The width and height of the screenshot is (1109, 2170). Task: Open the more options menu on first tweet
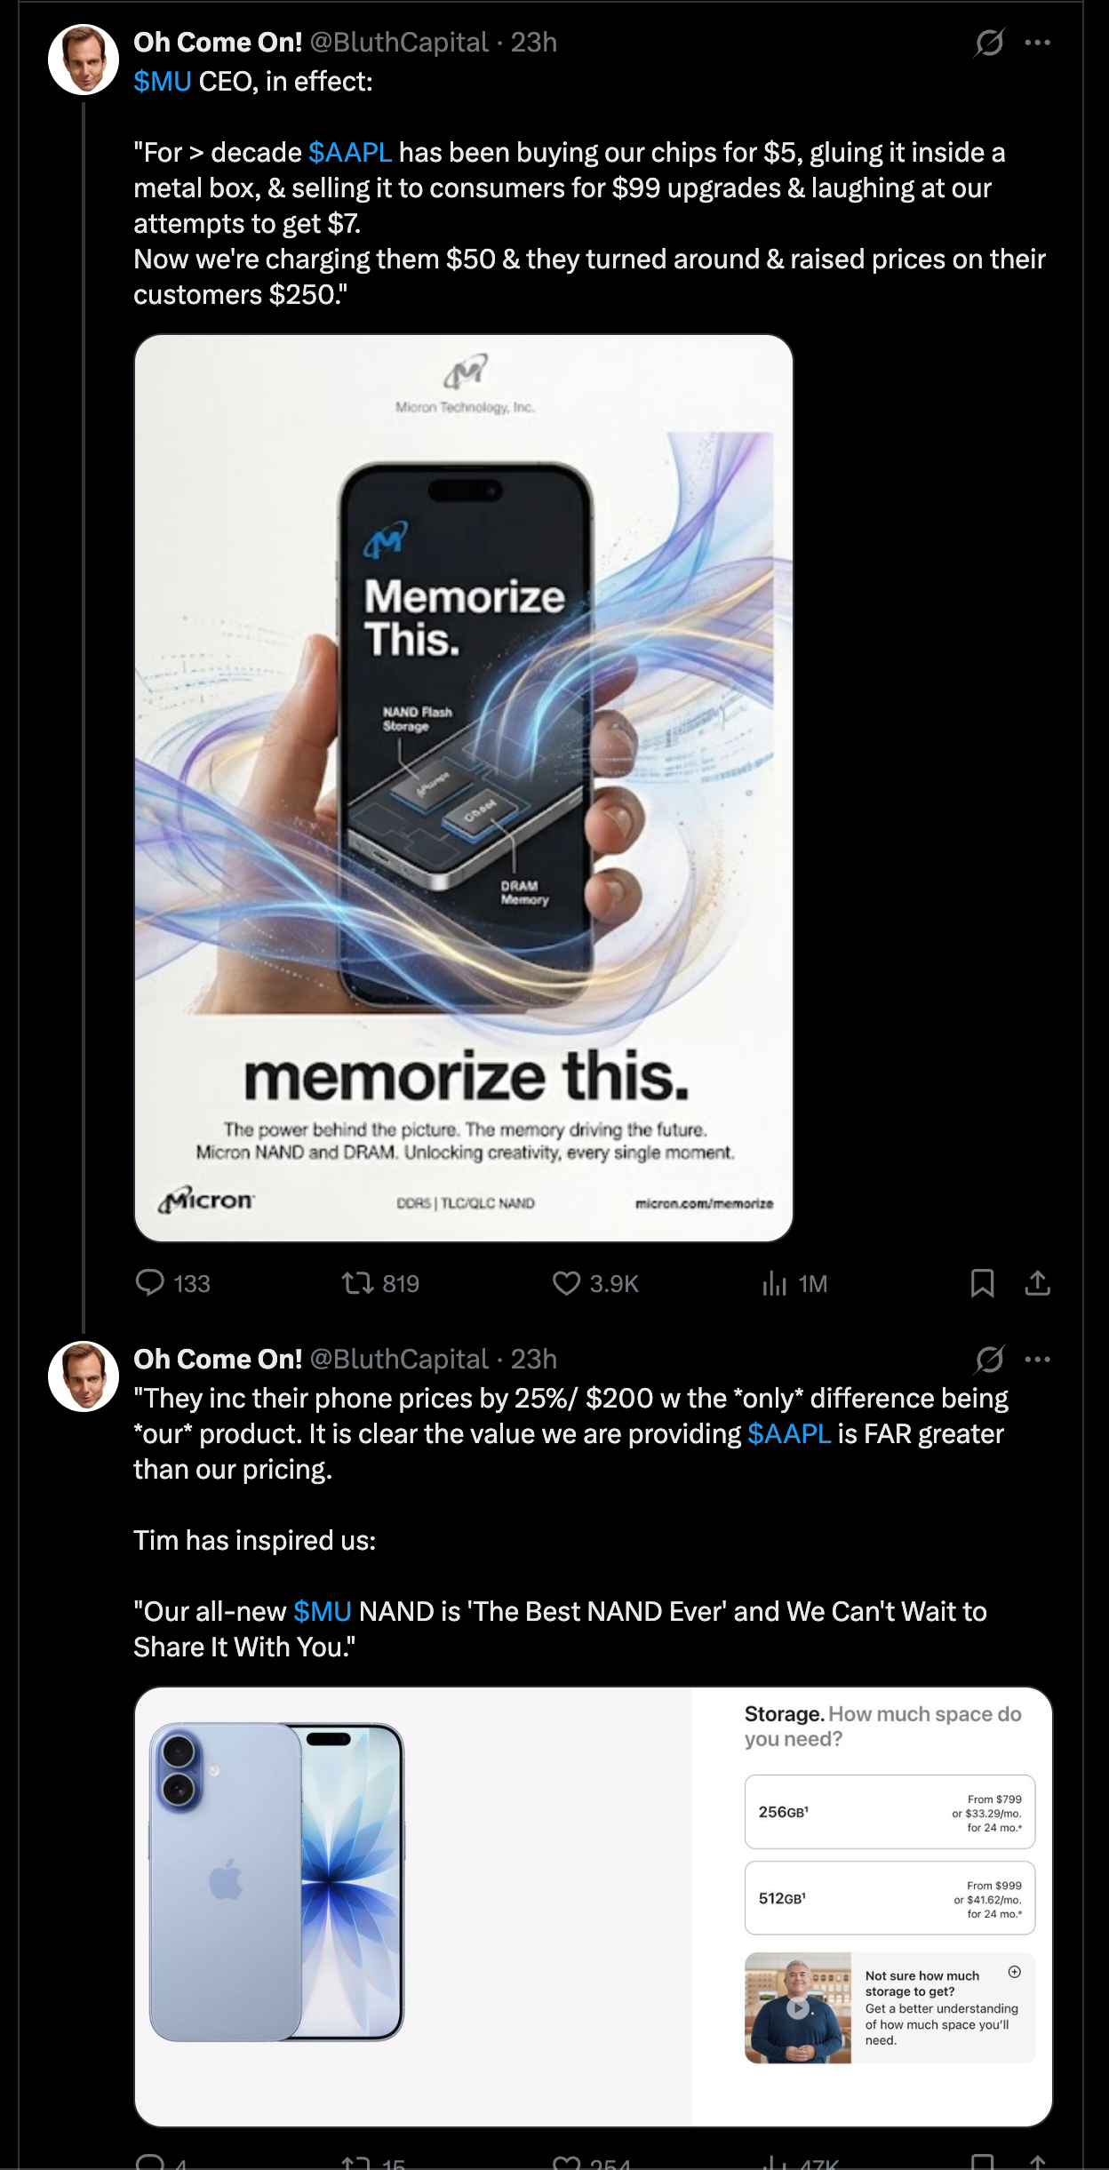(x=1037, y=43)
